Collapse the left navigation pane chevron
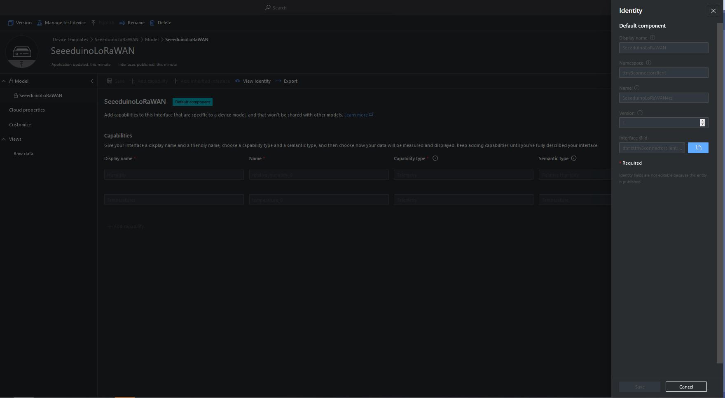This screenshot has width=725, height=398. pos(92,81)
